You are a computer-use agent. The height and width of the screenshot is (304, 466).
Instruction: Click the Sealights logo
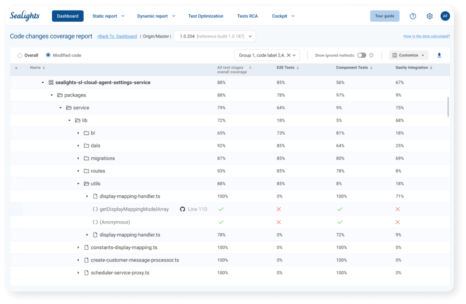click(24, 16)
